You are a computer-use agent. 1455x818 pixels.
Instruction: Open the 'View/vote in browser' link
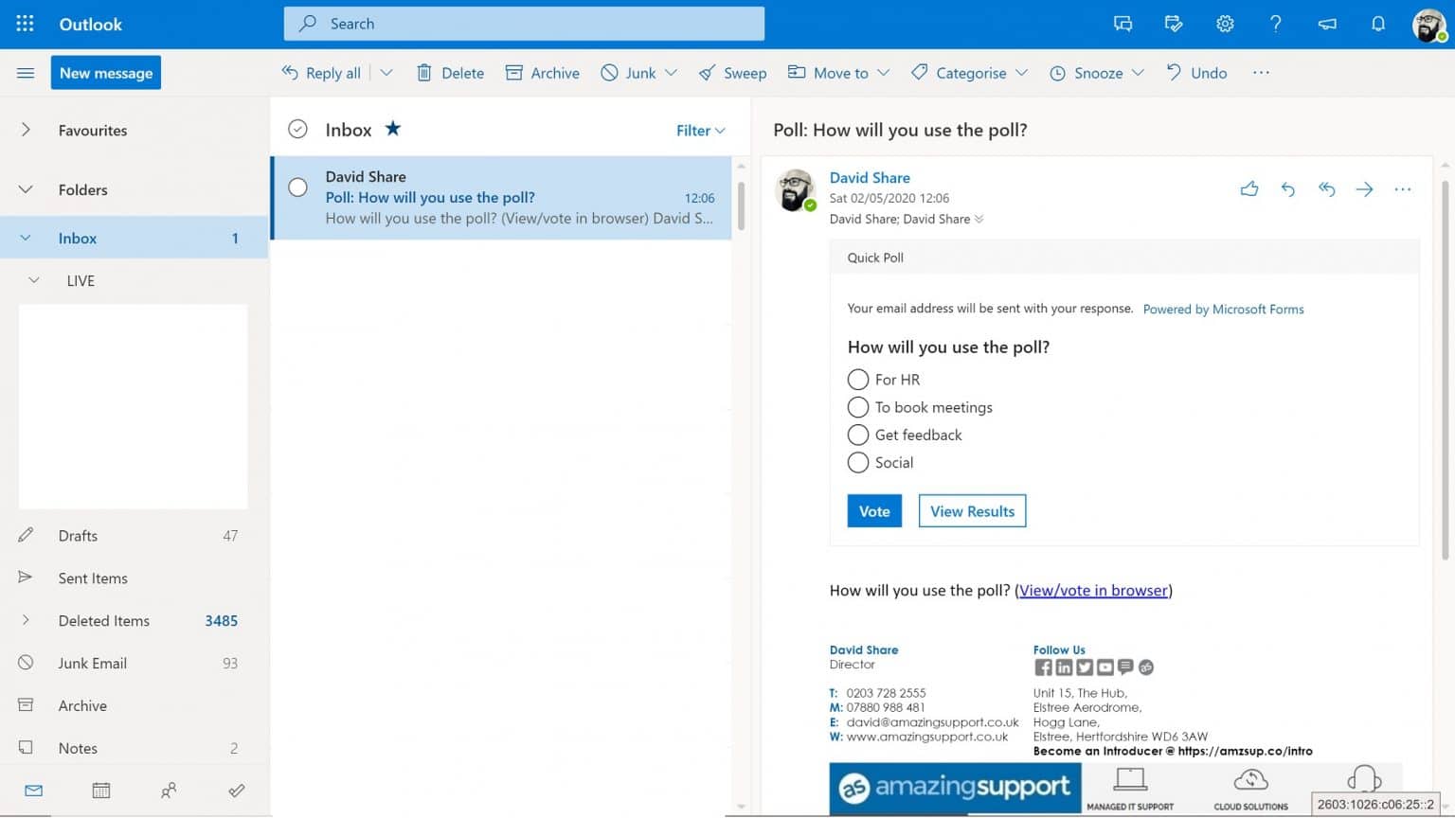[1093, 591]
